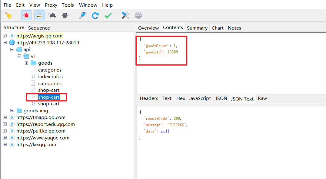Click the Compose pen icon
This screenshot has width=326, height=179.
point(82,15)
